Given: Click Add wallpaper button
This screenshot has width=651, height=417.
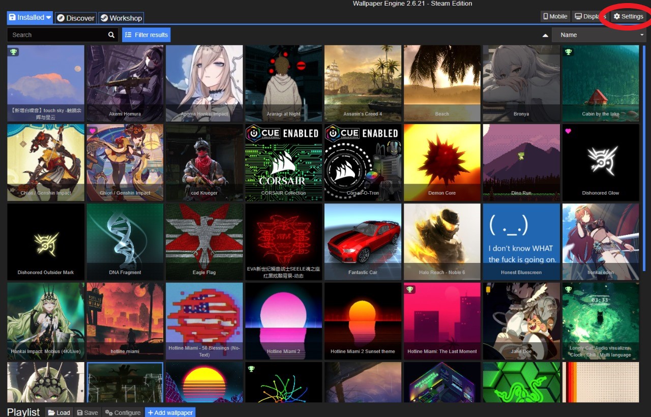Looking at the screenshot, I should click(170, 412).
